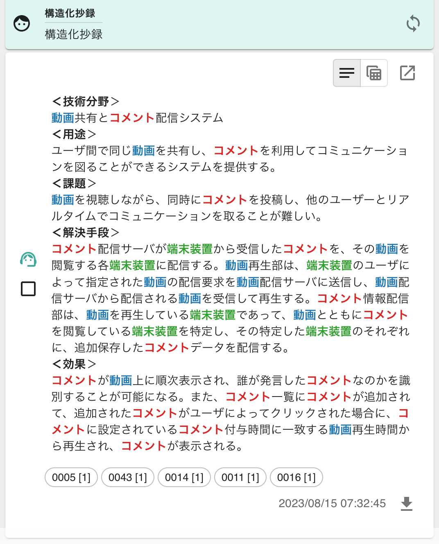Open the headset support icon
The width and height of the screenshot is (439, 544).
tap(27, 259)
